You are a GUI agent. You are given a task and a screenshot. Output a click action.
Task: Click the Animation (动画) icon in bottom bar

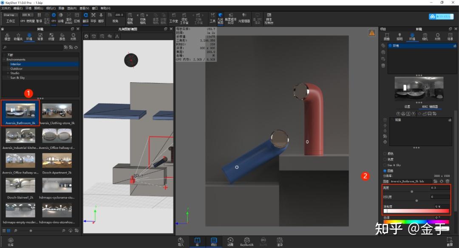coord(230,242)
